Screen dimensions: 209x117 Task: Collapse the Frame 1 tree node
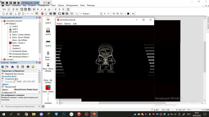(5, 24)
